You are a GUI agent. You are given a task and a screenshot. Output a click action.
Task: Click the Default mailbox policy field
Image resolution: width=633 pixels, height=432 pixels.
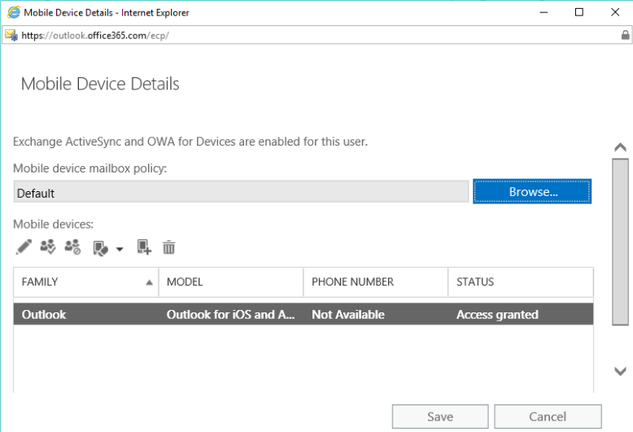tap(241, 192)
